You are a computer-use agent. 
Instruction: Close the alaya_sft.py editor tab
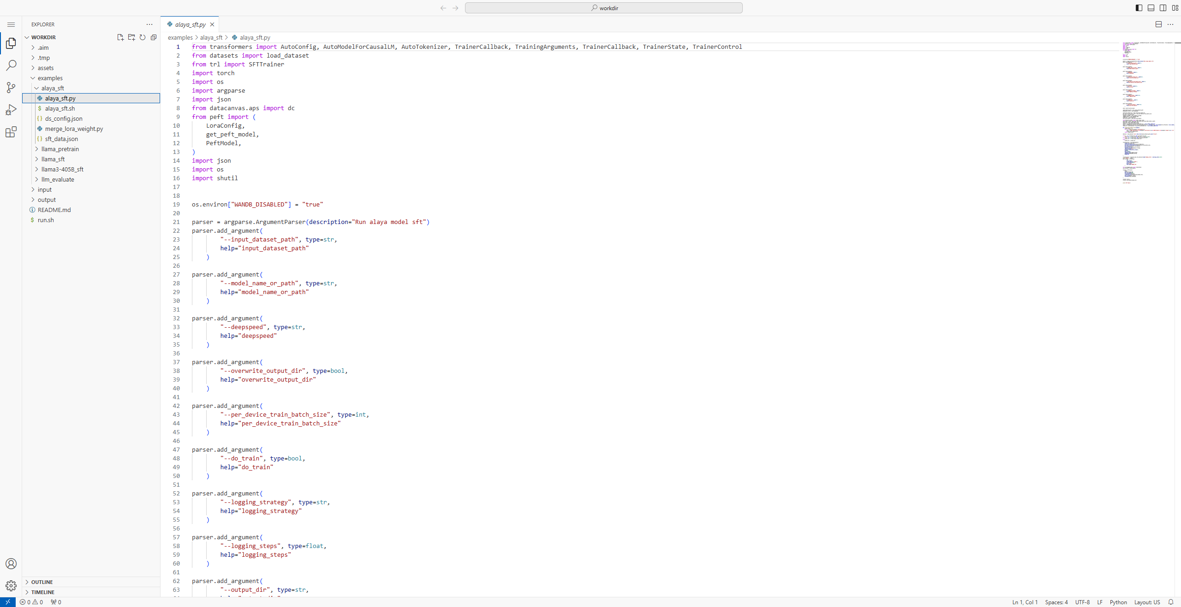click(212, 24)
